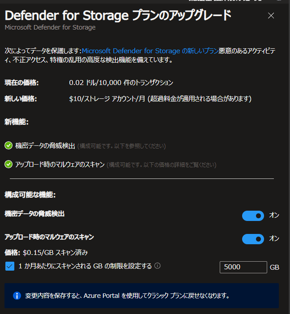The image size is (290, 314).
Task: Close the Defender for Storage upgrade panel
Action: tap(271, 15)
